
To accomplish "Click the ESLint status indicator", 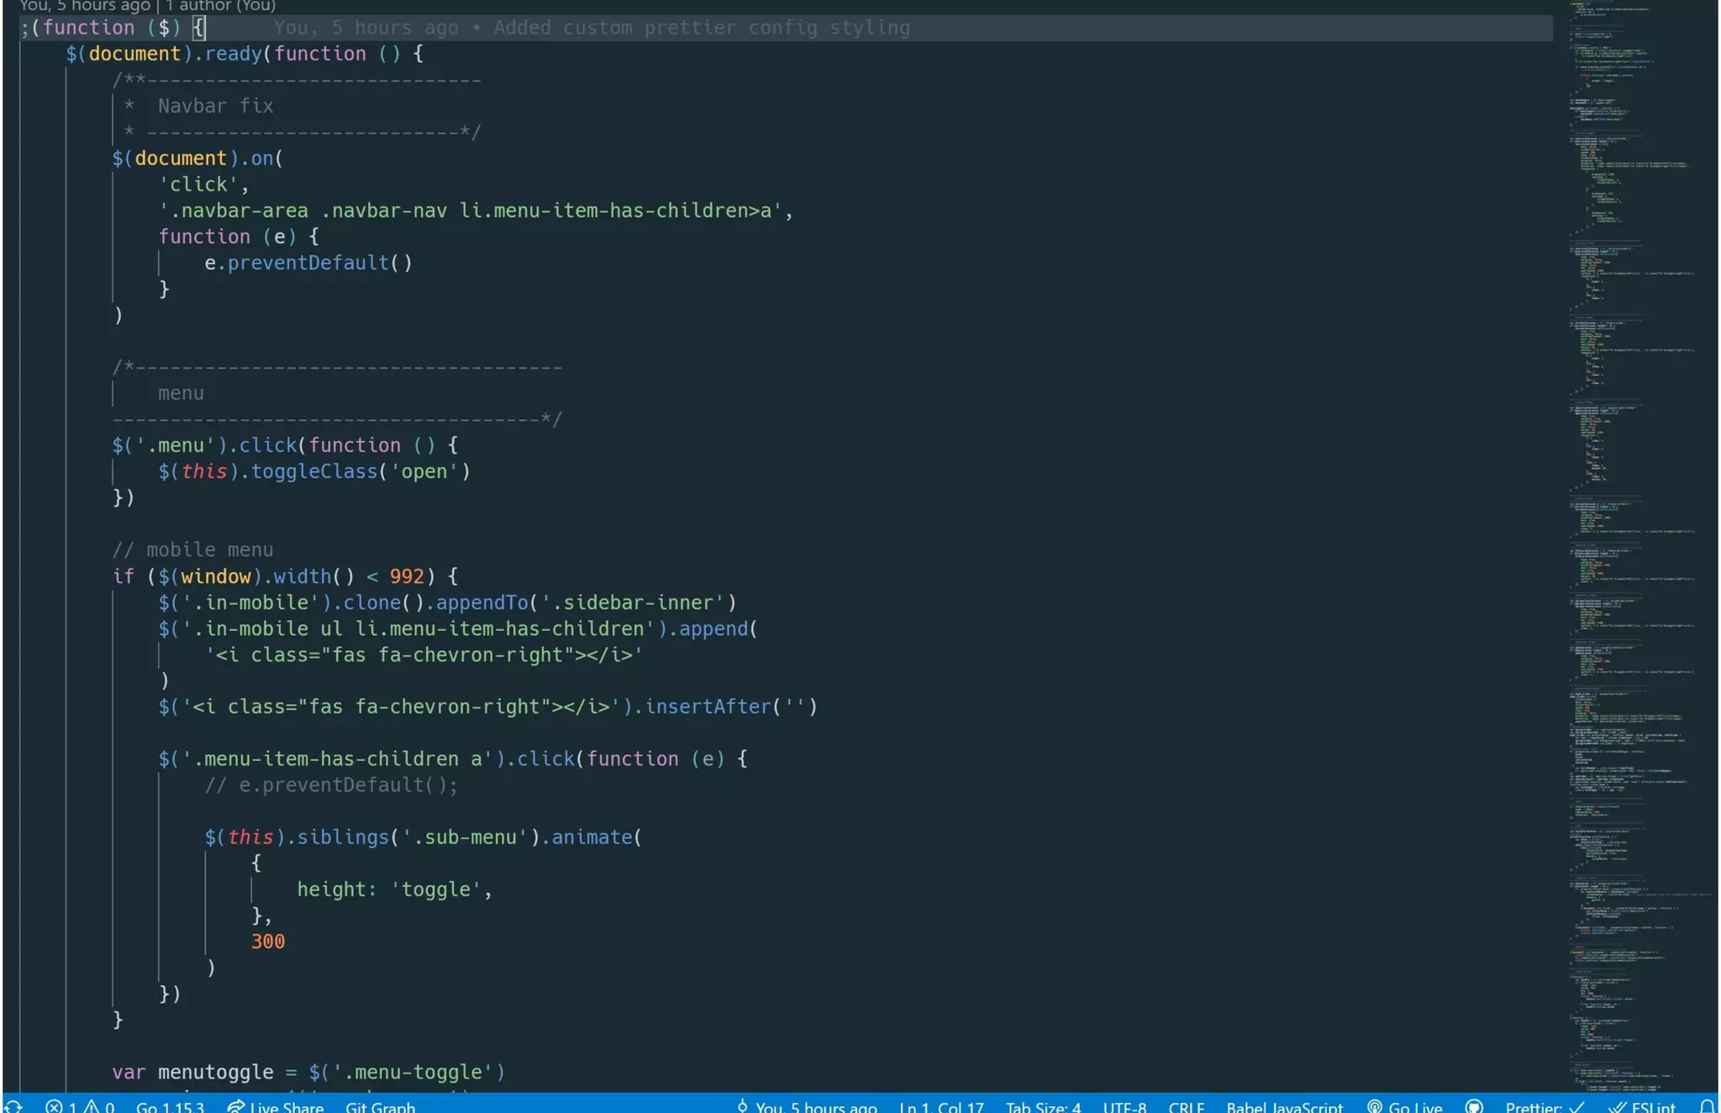I will pos(1642,1106).
